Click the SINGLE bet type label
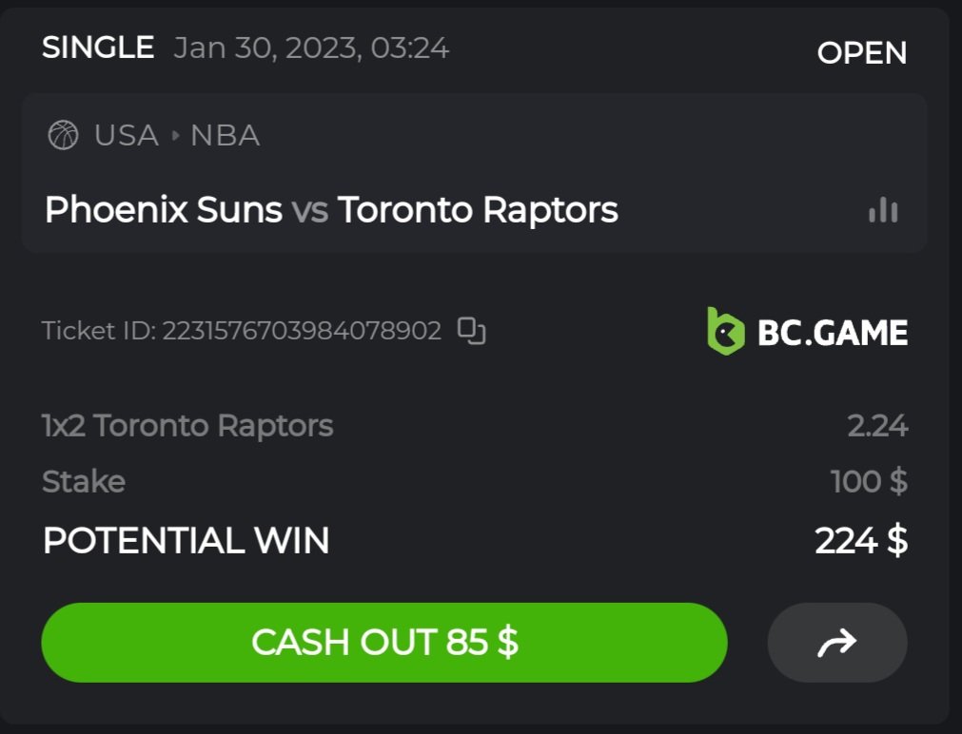The width and height of the screenshot is (962, 734). pos(98,48)
